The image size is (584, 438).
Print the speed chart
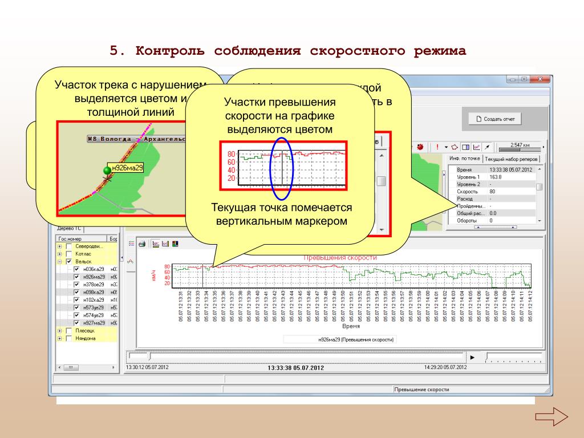click(142, 244)
